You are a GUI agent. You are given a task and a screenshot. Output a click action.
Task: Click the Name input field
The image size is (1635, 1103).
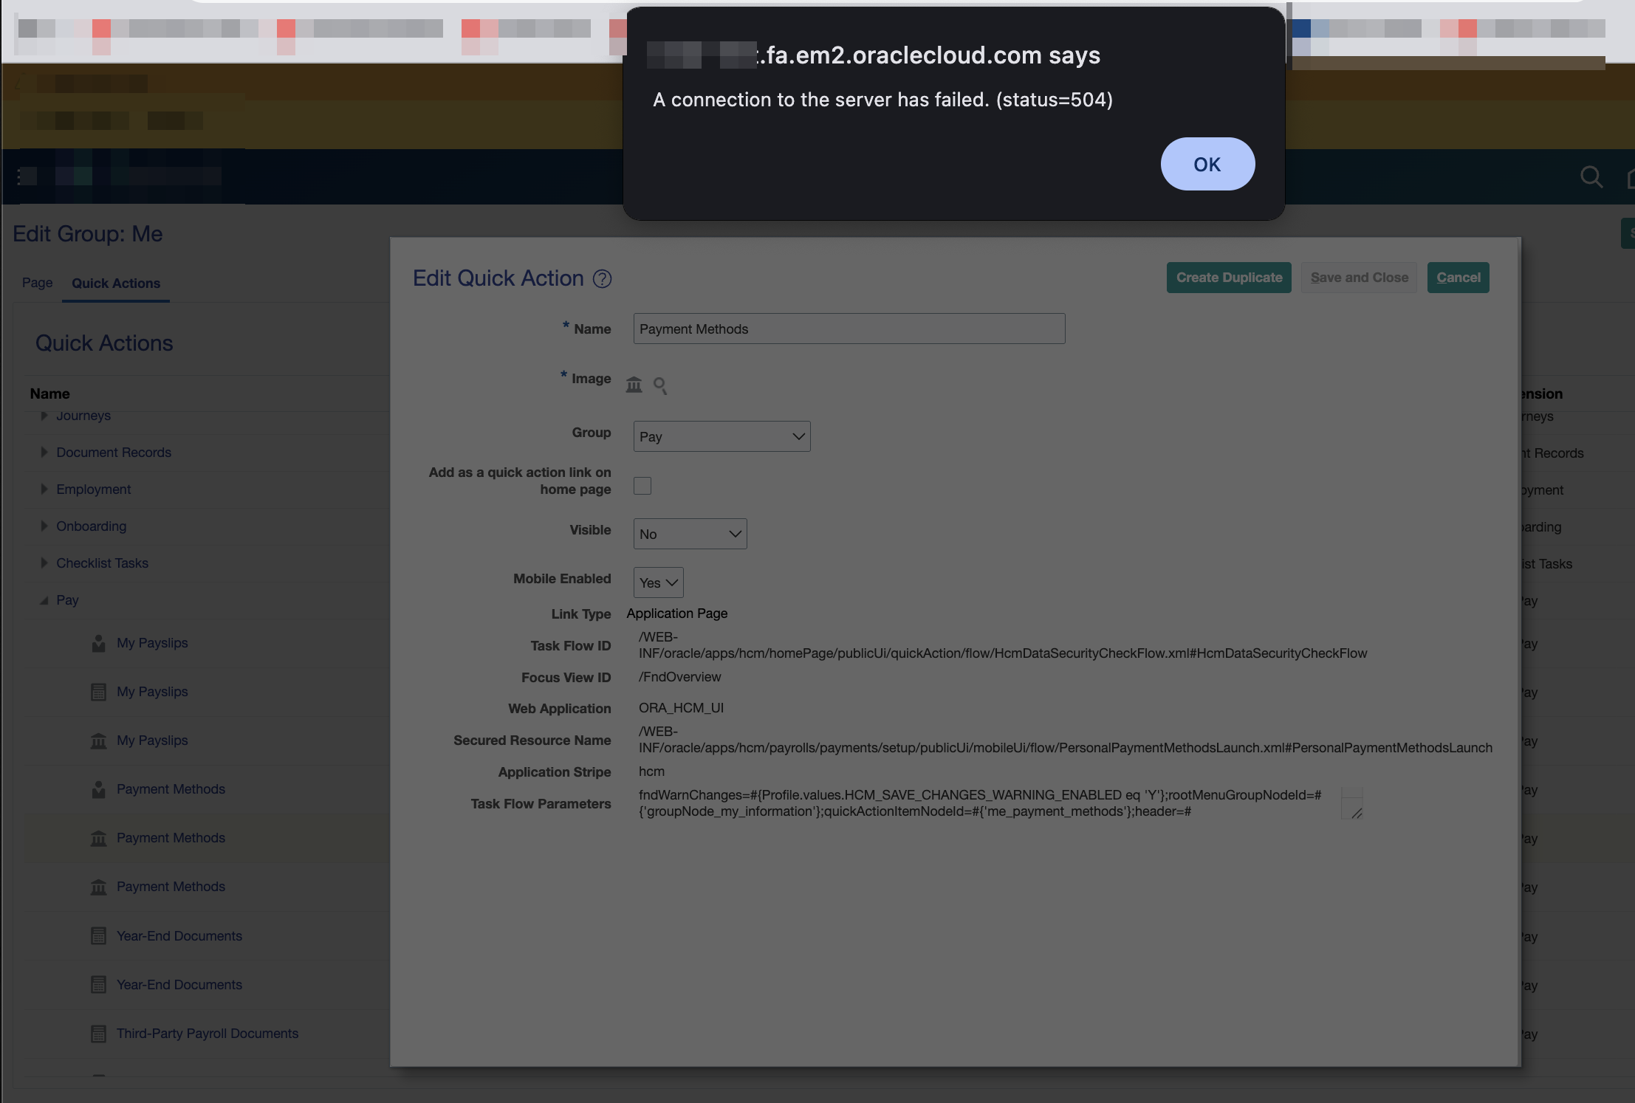849,329
